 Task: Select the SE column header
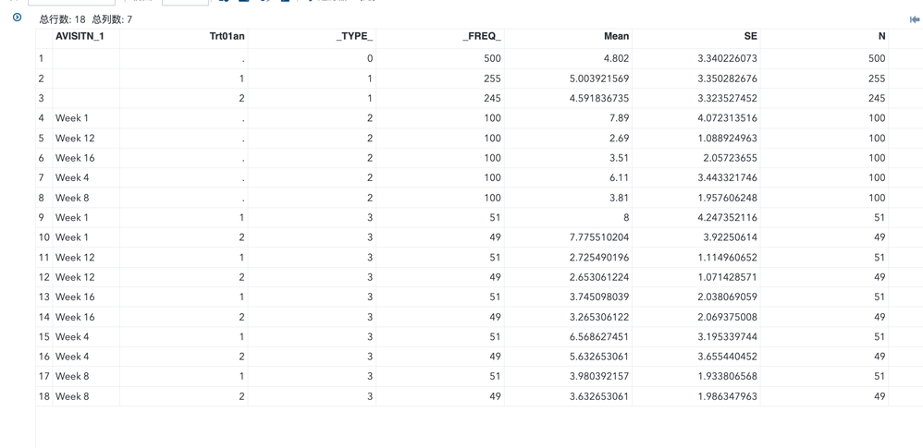750,37
